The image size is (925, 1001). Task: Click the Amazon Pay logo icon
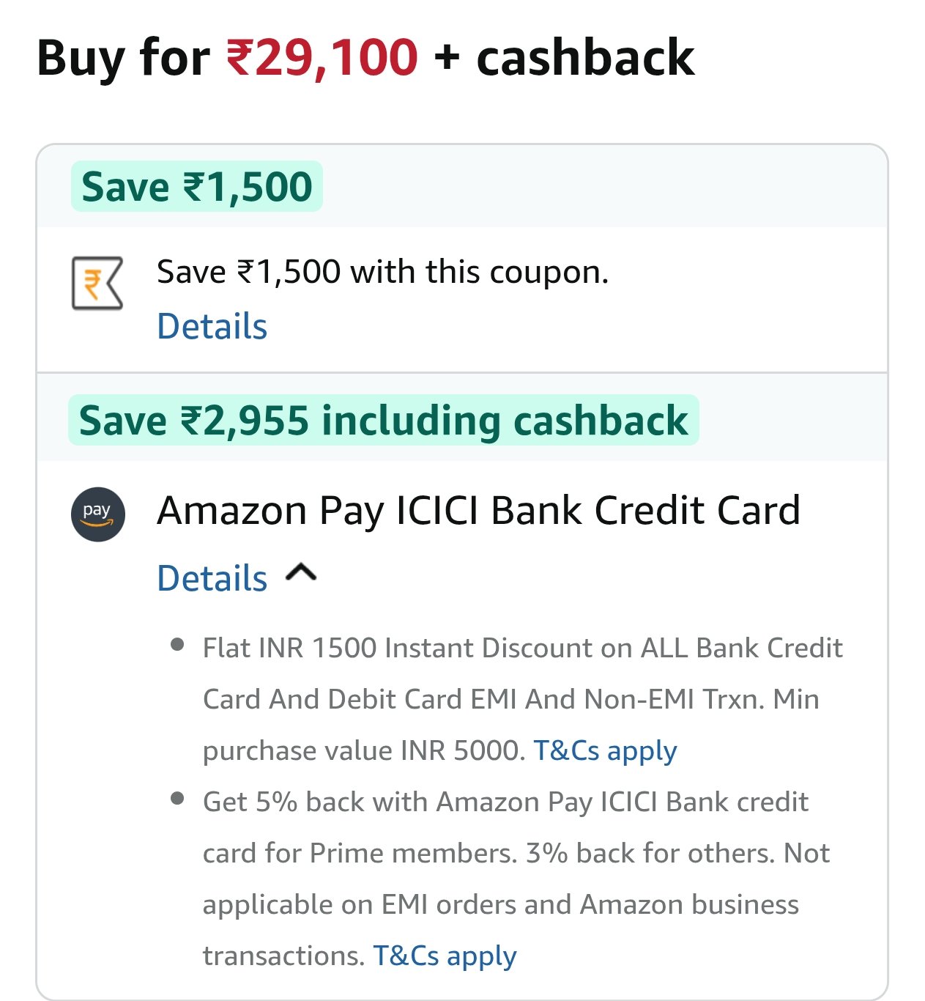pos(98,514)
